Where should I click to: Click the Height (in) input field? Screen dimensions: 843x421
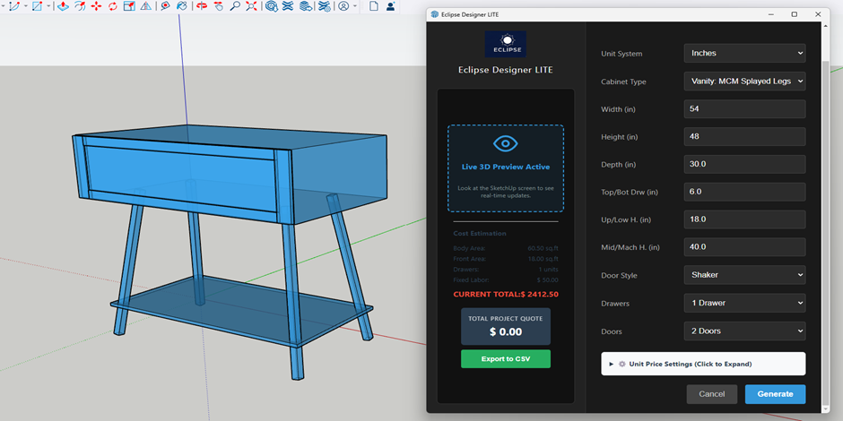(x=744, y=136)
